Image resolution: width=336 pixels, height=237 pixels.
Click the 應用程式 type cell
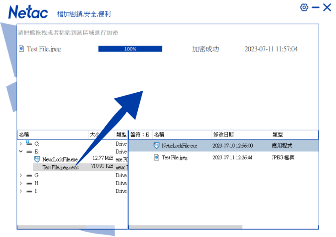coord(282,146)
